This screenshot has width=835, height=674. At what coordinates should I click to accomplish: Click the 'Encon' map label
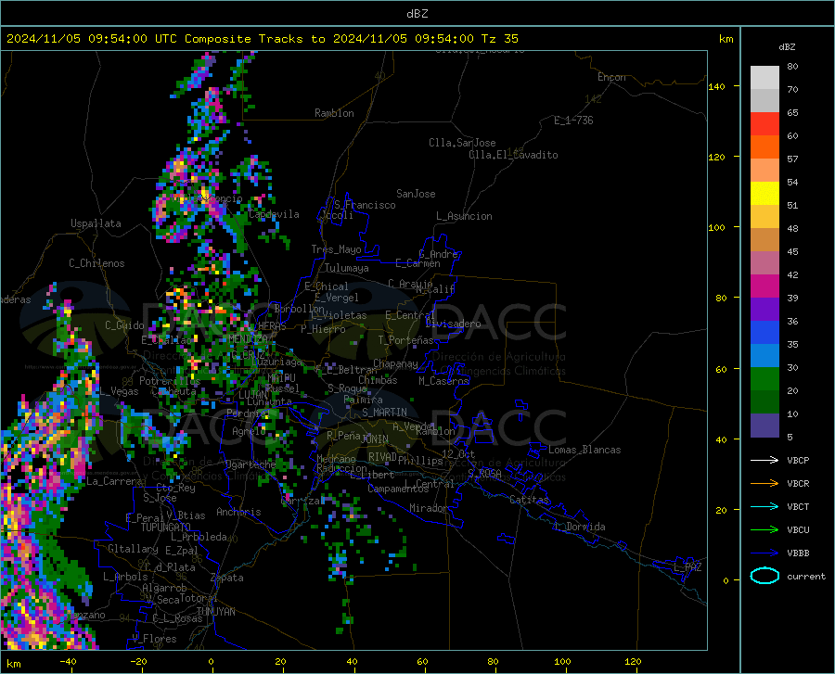click(611, 77)
